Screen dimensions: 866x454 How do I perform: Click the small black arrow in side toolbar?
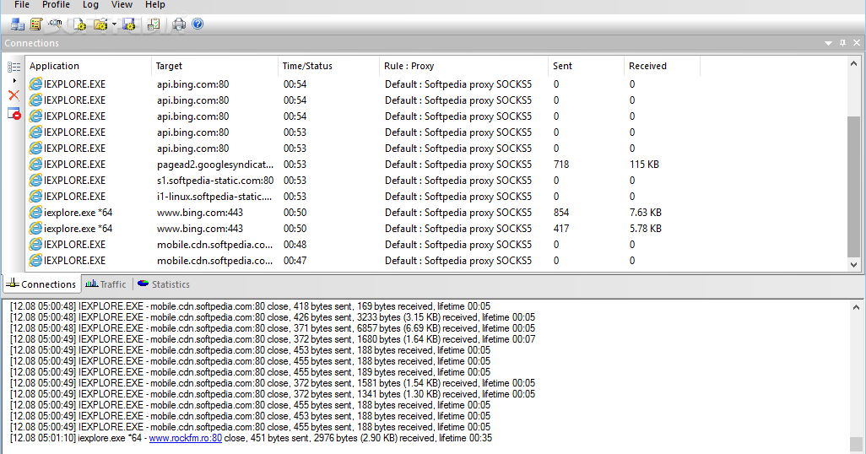[x=14, y=81]
